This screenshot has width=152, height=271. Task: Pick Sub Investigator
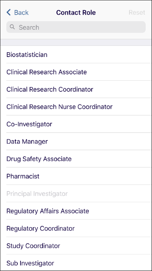coord(76,263)
